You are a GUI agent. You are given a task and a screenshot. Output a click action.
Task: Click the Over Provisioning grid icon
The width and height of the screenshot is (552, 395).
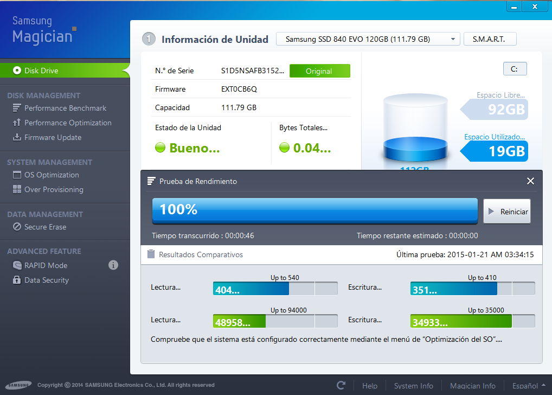[17, 189]
